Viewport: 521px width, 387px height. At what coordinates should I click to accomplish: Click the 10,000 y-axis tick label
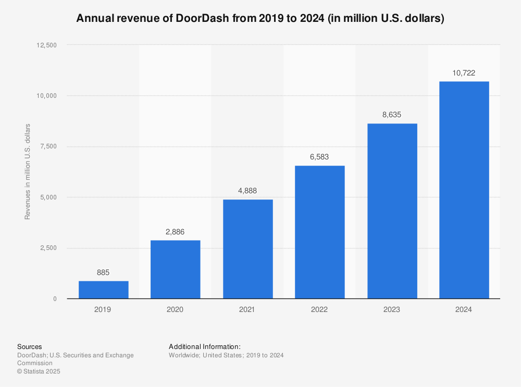(x=46, y=96)
